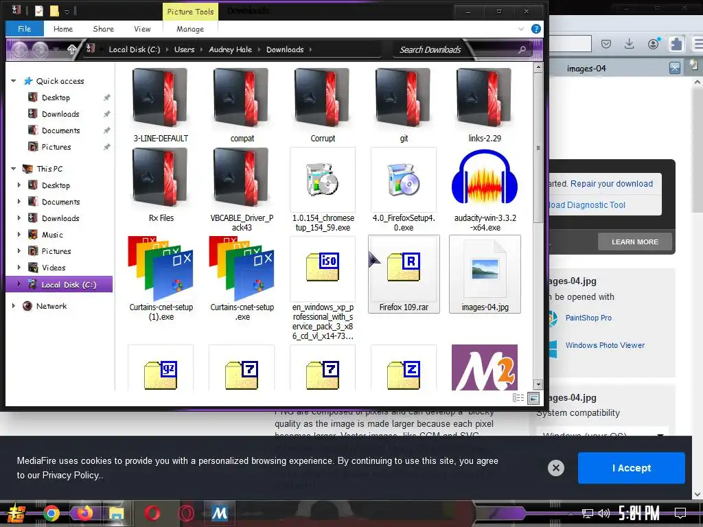Close the images-04 Firefox tab
This screenshot has width=703, height=527.
(x=674, y=68)
